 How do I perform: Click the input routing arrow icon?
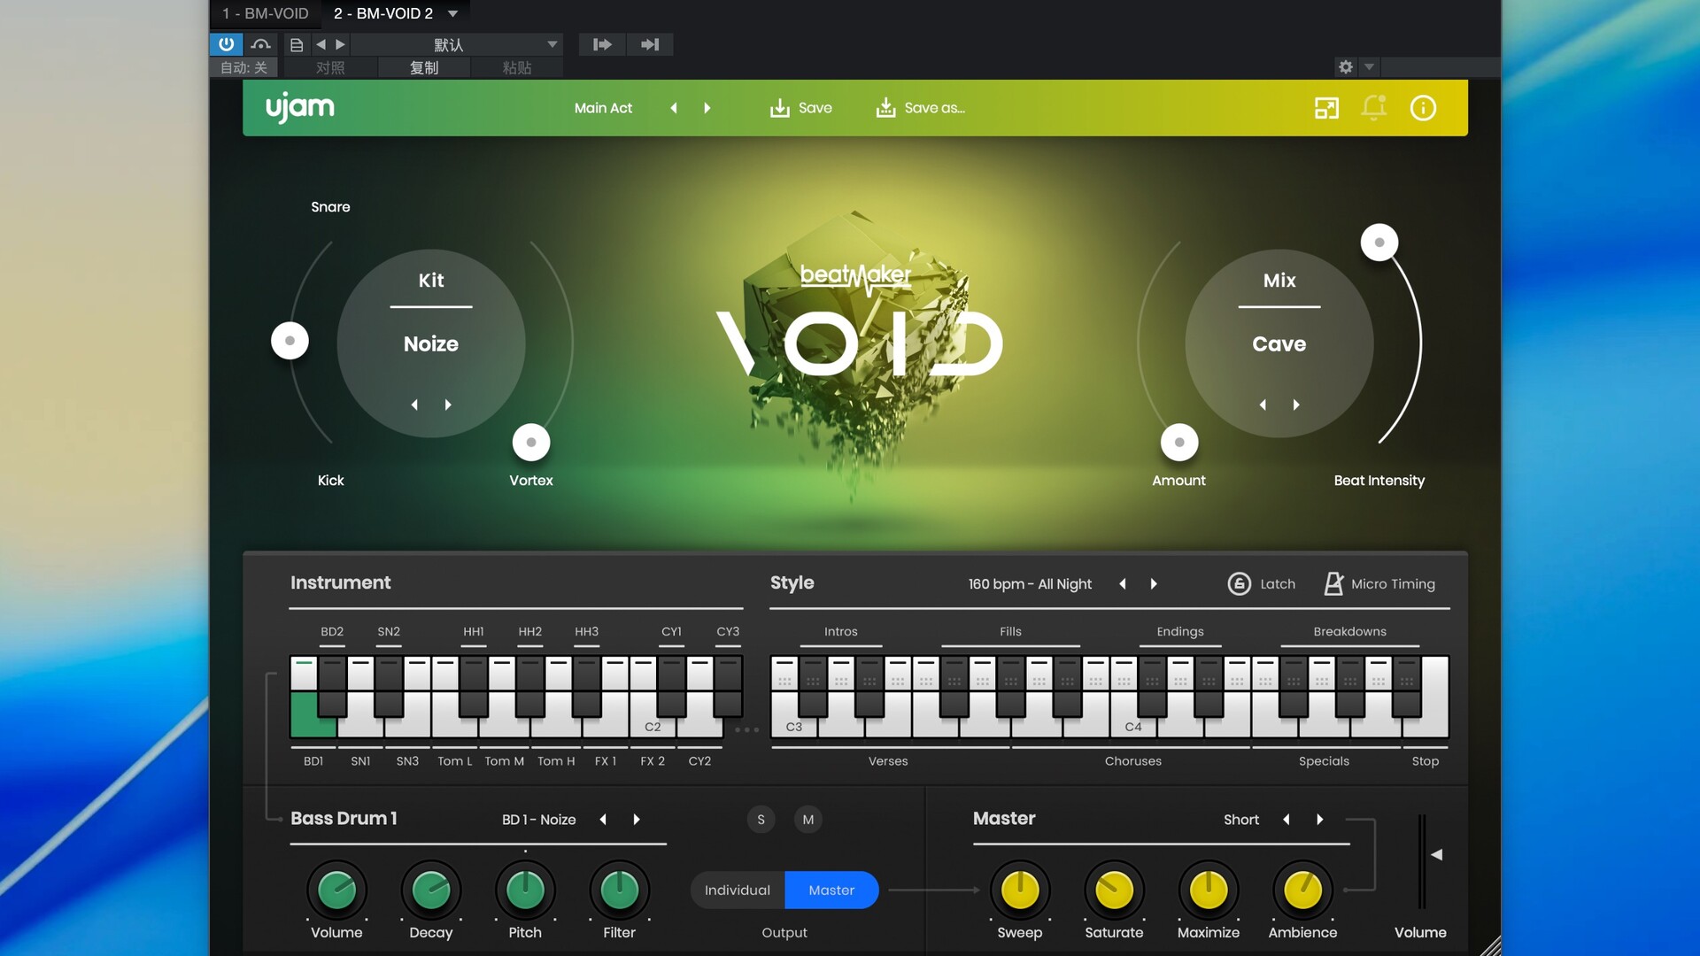pos(602,44)
